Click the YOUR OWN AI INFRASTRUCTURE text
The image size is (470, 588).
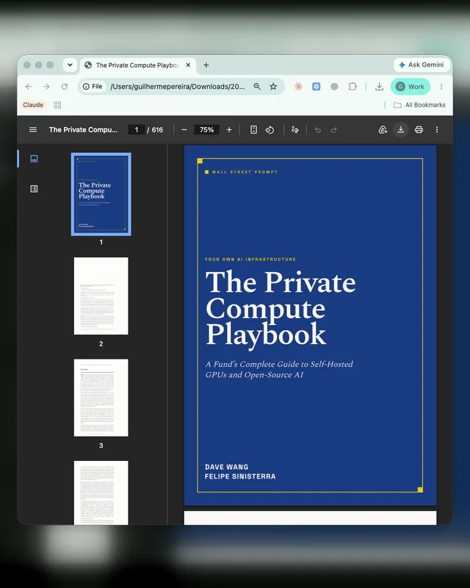pyautogui.click(x=250, y=259)
